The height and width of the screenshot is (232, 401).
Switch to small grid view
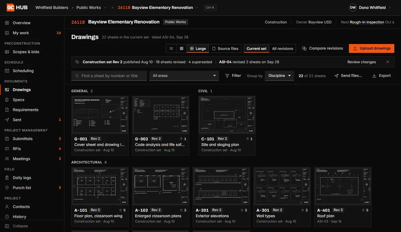[x=181, y=48]
